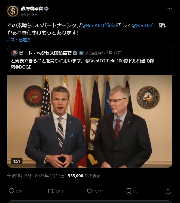Click the government affiliation badge beside @SecDef
The width and height of the screenshot is (180, 203).
tap(81, 53)
